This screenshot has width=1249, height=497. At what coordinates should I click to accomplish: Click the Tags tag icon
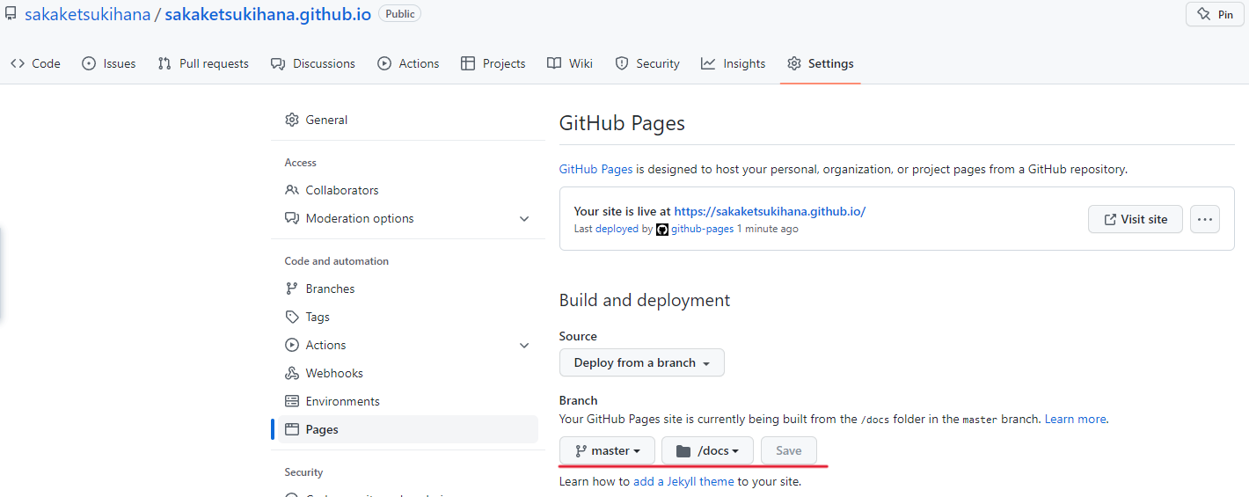[x=292, y=317]
